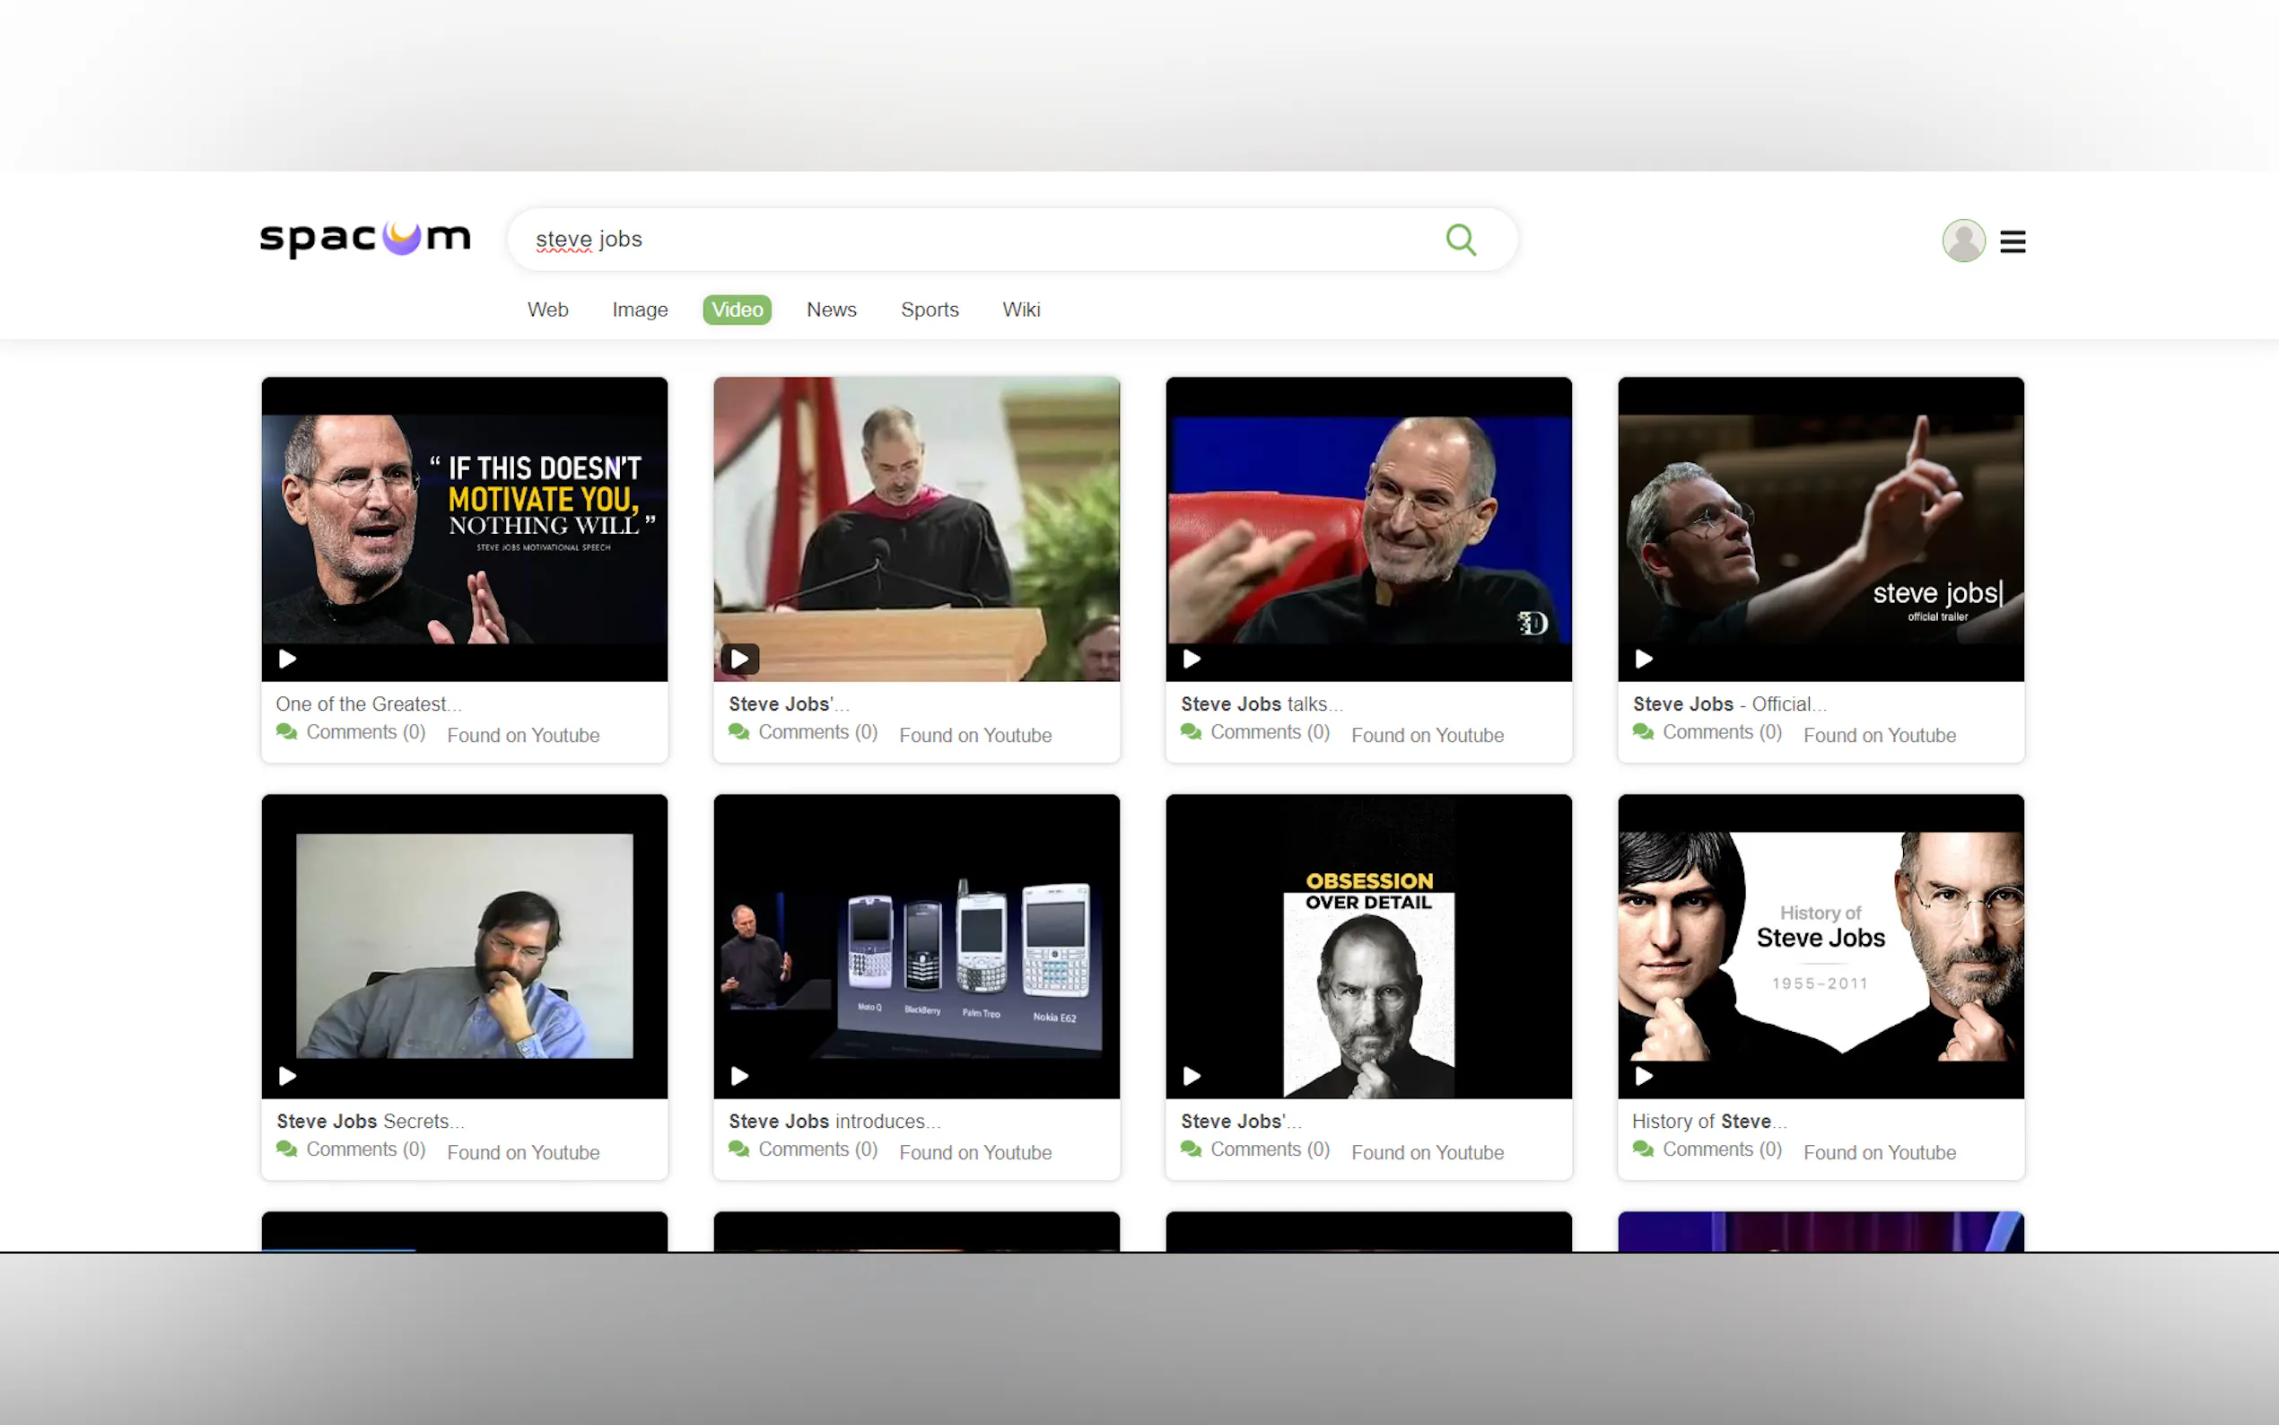Open the "Obsession Over Detail" video thumbnail
Screen dimensions: 2279x1425
click(1368, 946)
